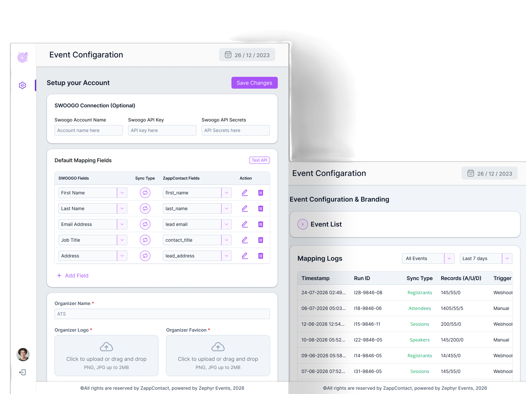
Task: Focus the Swoogo Account Name input
Action: [x=89, y=130]
